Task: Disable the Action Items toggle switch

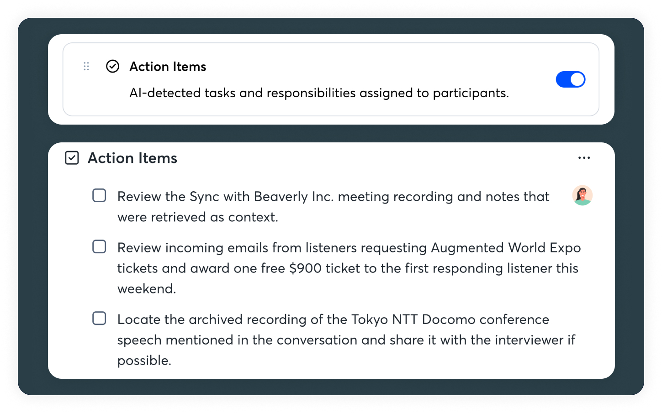Action: click(570, 79)
